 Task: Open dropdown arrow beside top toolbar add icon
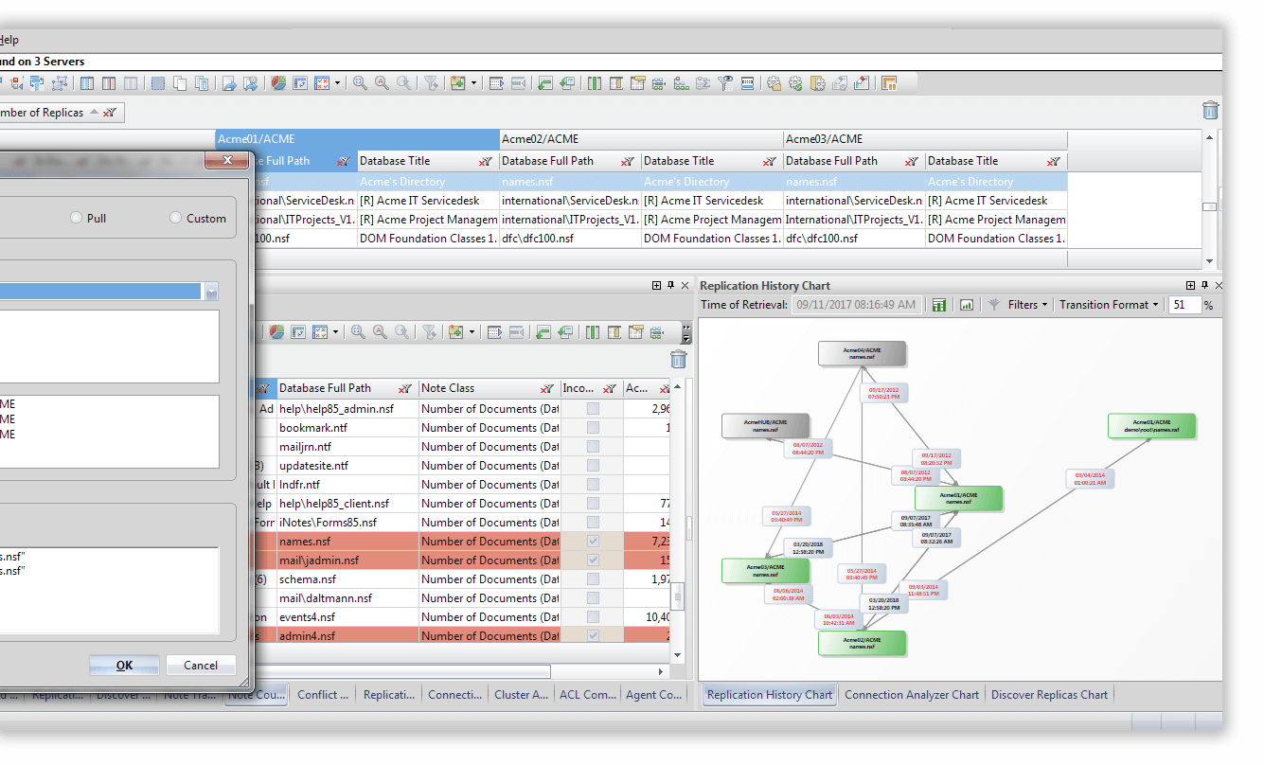click(473, 83)
